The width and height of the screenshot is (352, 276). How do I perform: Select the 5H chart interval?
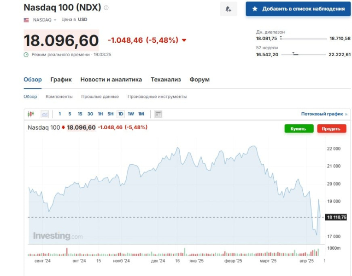(111, 114)
